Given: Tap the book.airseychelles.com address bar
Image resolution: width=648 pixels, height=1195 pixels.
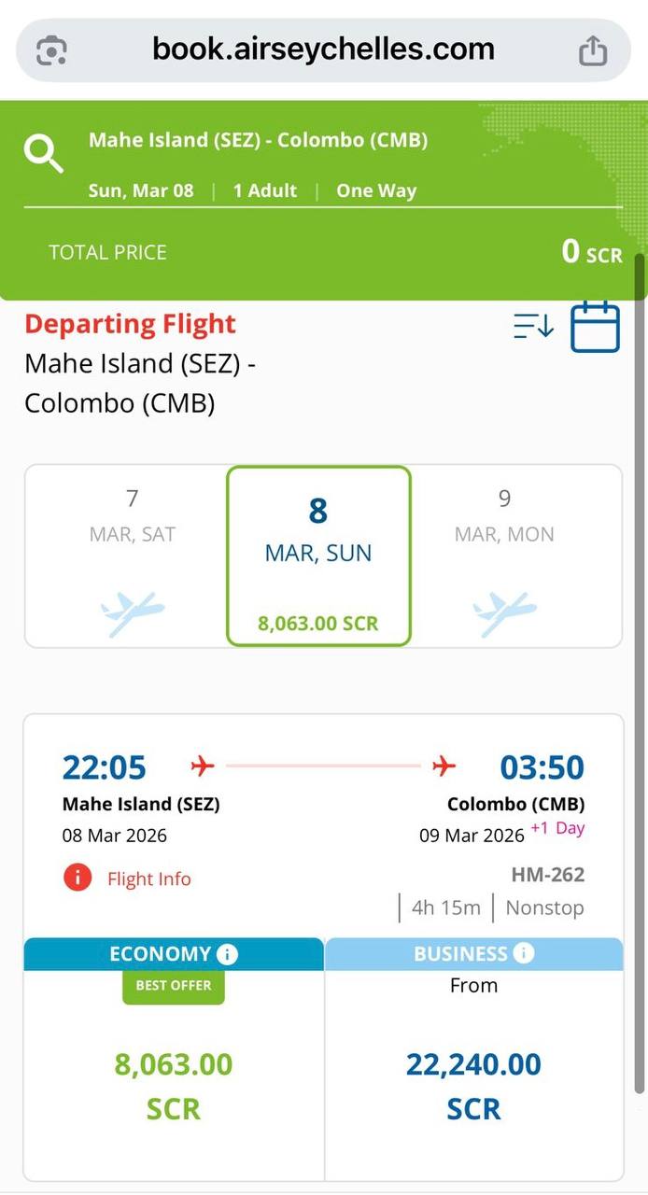Looking at the screenshot, I should tap(323, 49).
